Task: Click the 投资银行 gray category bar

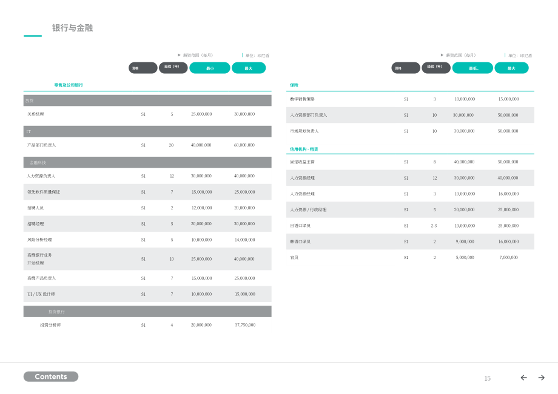Action: tap(147, 311)
